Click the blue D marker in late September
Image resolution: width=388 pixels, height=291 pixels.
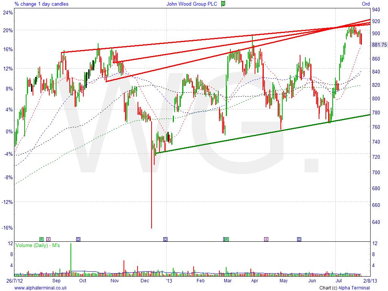coord(78,239)
